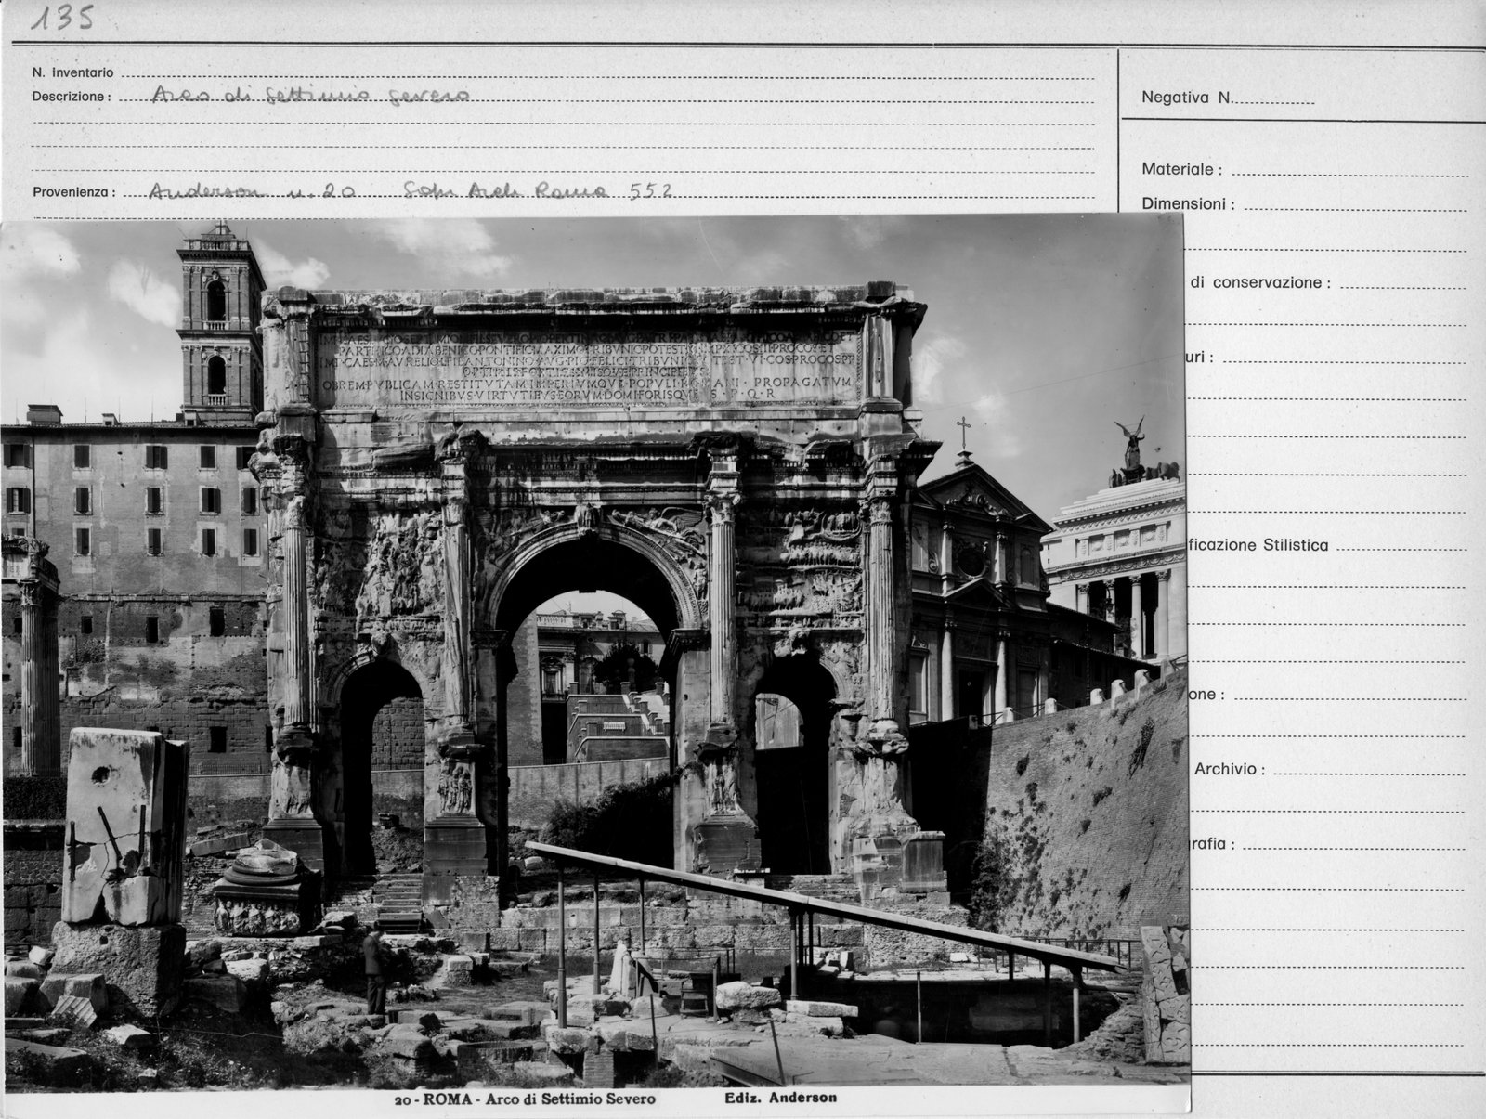Viewport: 1486px width, 1119px height.
Task: Click the Ediz. Anderson credit text
Action: [780, 1098]
